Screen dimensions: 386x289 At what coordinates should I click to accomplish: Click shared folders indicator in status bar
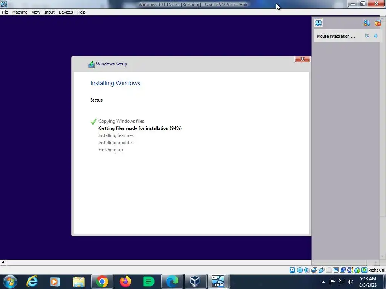(x=328, y=270)
